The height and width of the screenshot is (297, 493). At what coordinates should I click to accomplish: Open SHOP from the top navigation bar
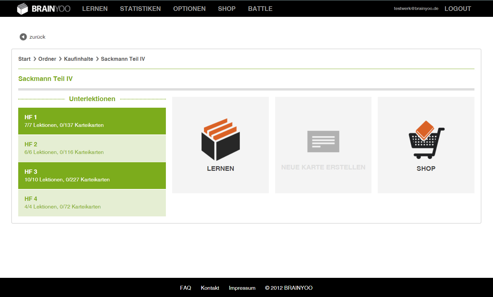tap(227, 9)
